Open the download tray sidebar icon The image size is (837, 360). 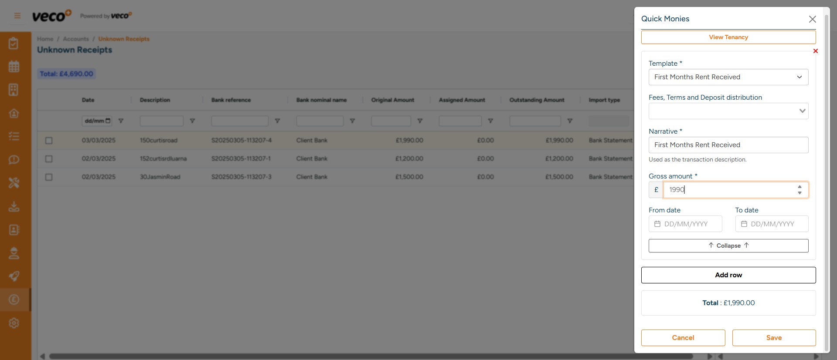click(x=14, y=206)
